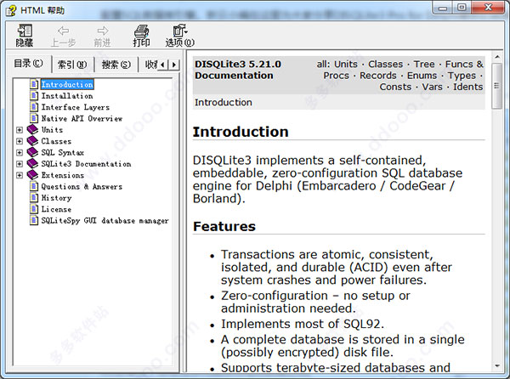Click the page icon beside Introduction
Image resolution: width=510 pixels, height=379 pixels.
click(34, 84)
